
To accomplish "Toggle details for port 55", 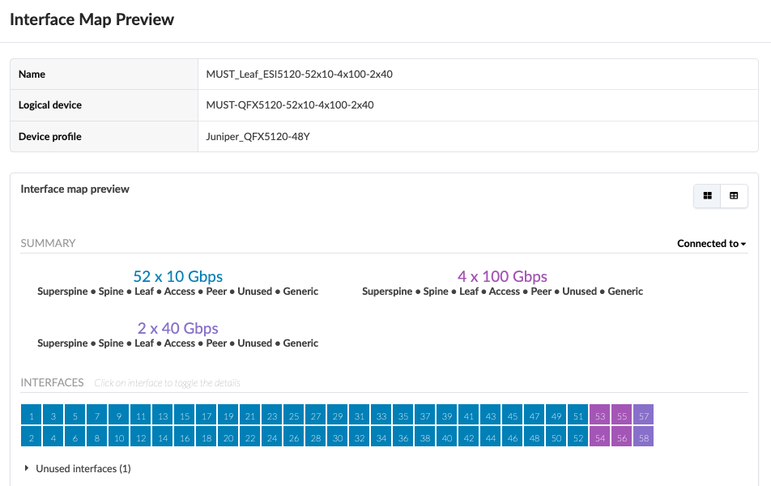I will point(621,415).
